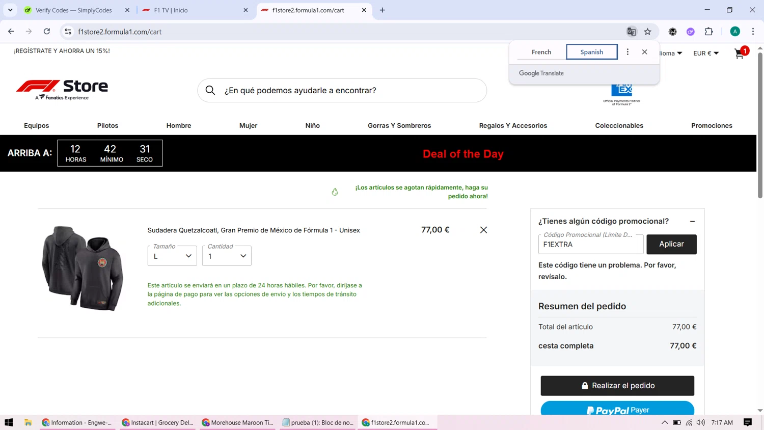The width and height of the screenshot is (764, 430).
Task: Open the Equipos menu
Action: point(37,125)
